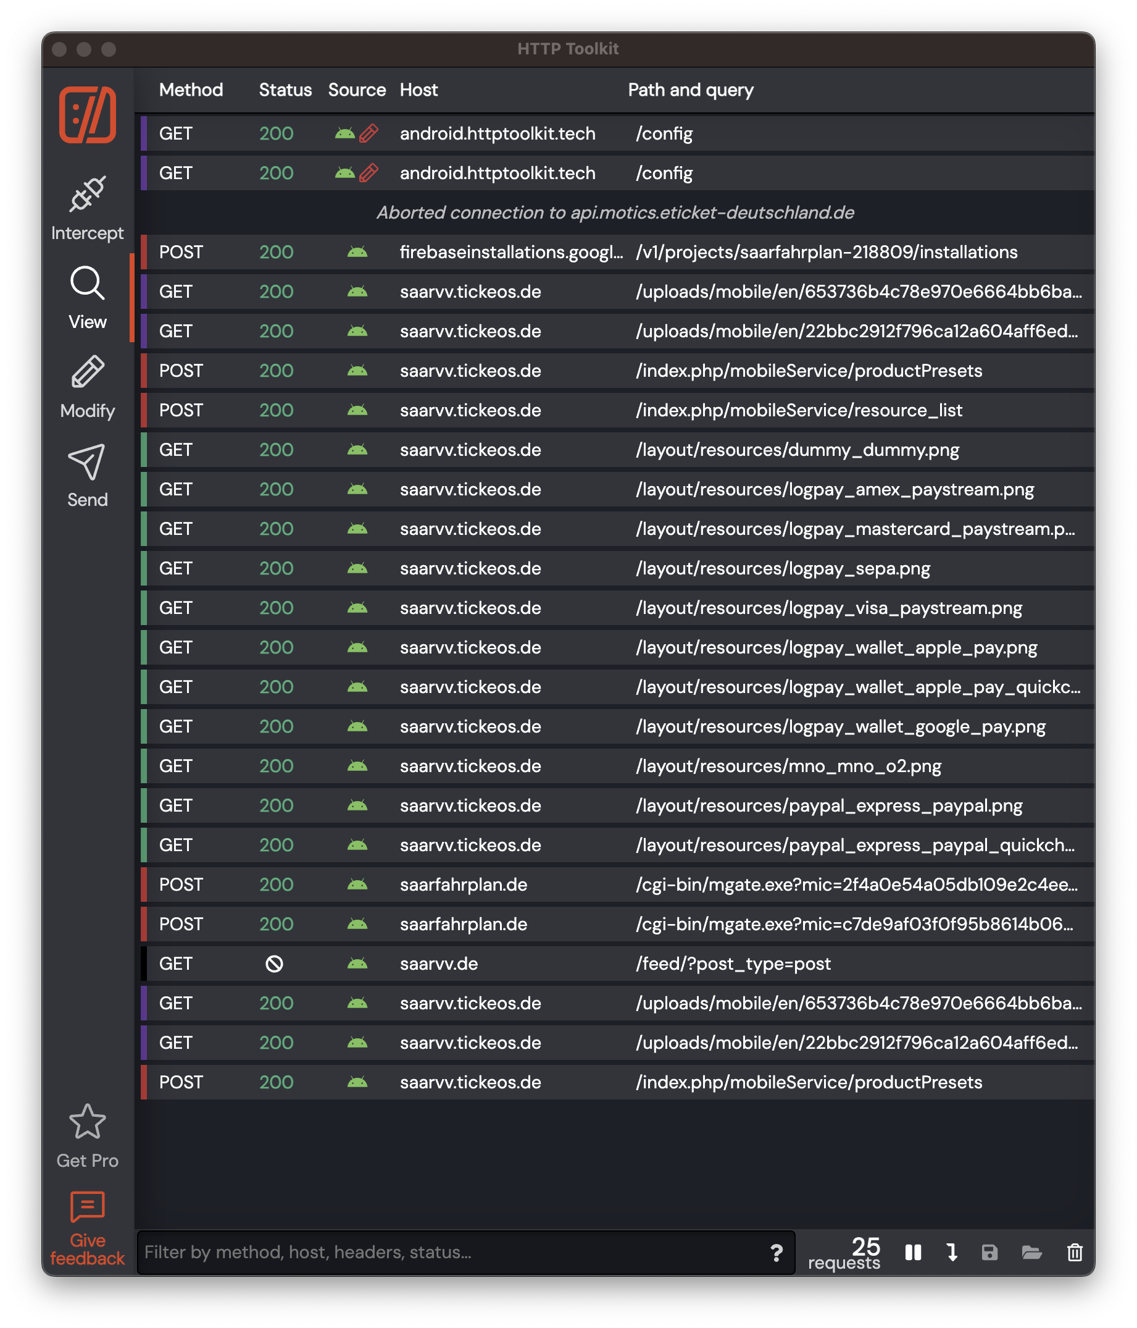Select the logpay_wallet_apple_pay.png request
This screenshot has height=1328, width=1137.
(617, 647)
